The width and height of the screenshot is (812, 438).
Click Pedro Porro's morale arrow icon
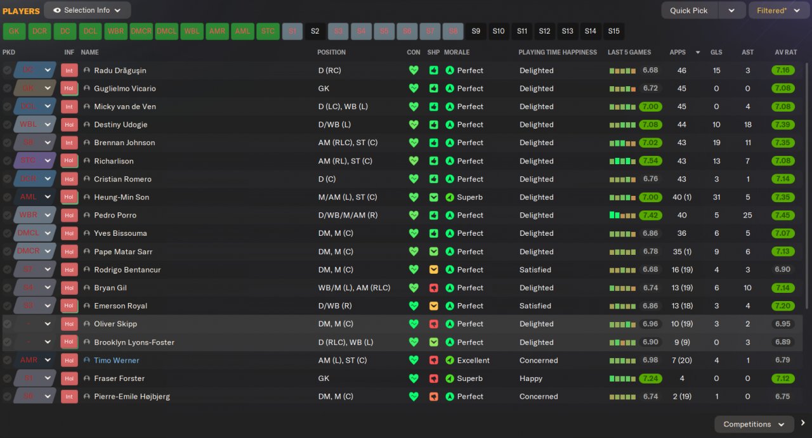point(450,215)
